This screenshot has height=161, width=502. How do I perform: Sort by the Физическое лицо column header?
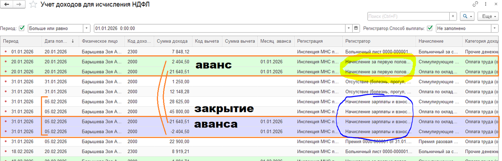pos(102,41)
